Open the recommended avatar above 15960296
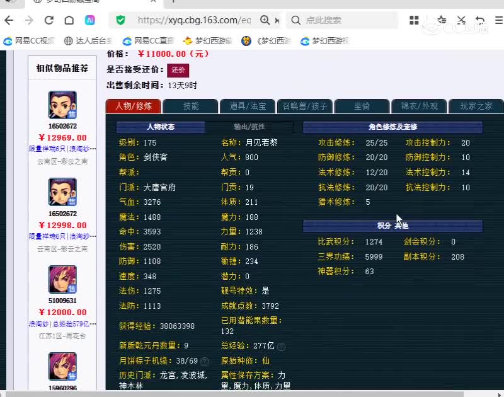 click(x=62, y=367)
